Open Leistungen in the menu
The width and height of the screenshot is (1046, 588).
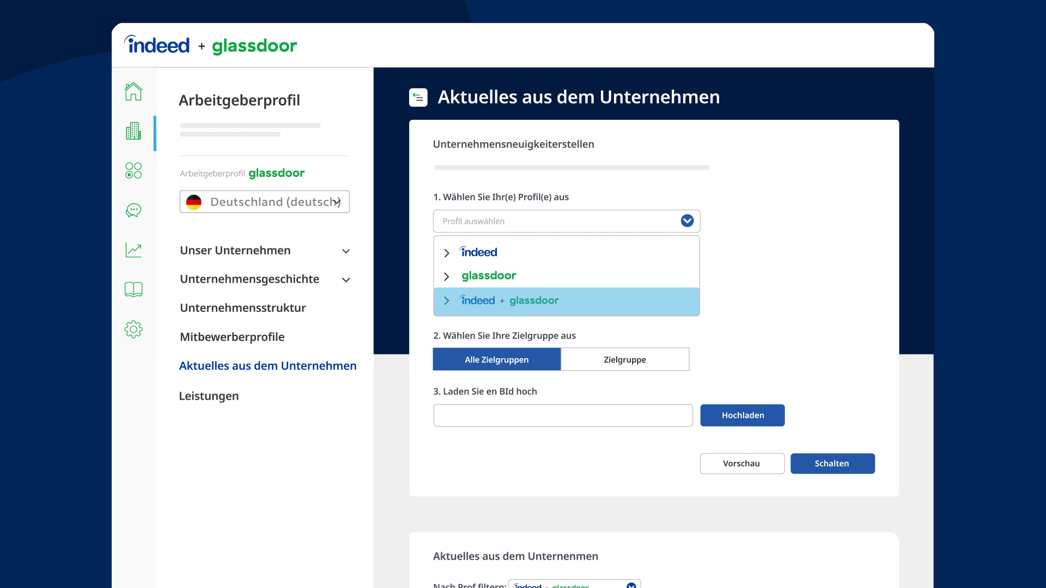point(209,396)
